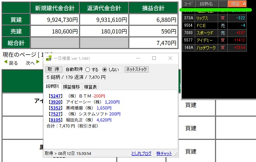
Task: Open stock code link 5247
Action: [x=56, y=96]
